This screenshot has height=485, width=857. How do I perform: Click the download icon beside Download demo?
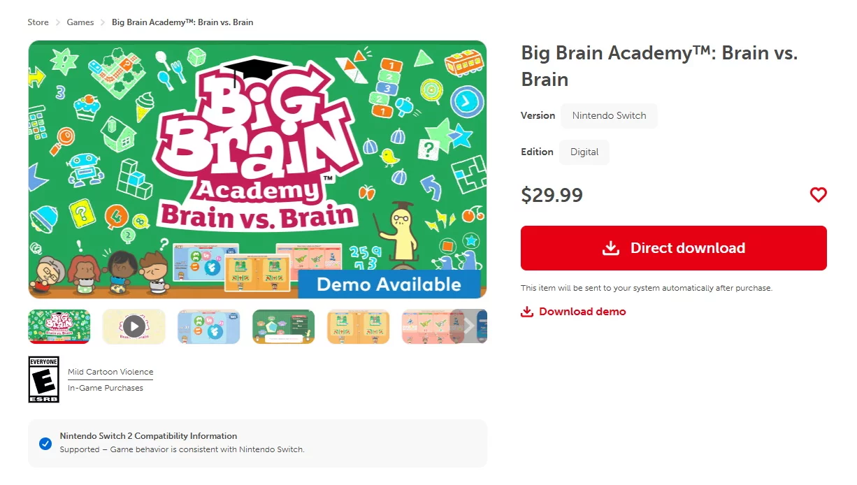pos(527,312)
